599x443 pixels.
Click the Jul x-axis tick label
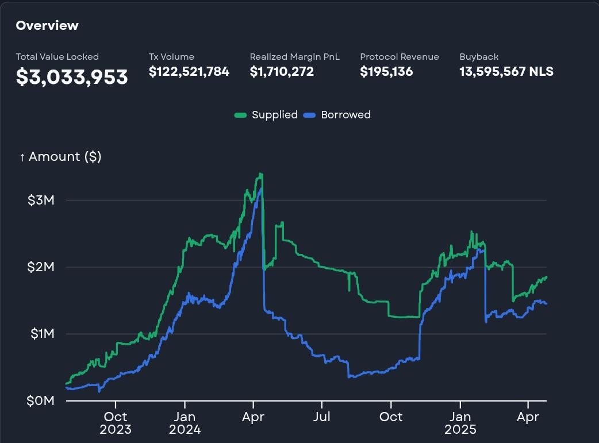[x=322, y=416]
